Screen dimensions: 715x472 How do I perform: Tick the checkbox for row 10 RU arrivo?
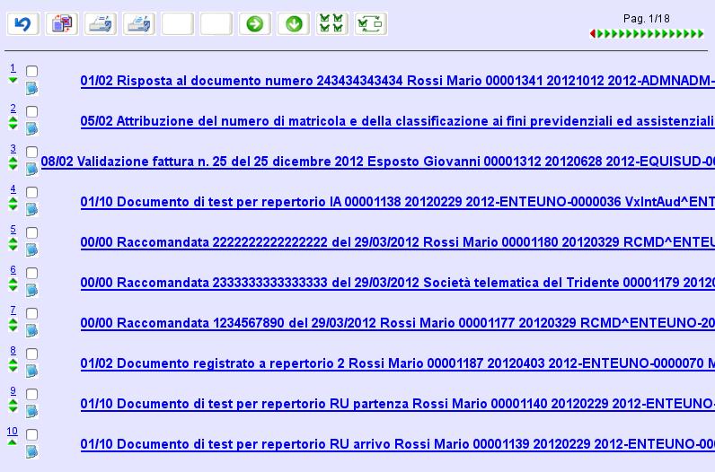pyautogui.click(x=31, y=434)
